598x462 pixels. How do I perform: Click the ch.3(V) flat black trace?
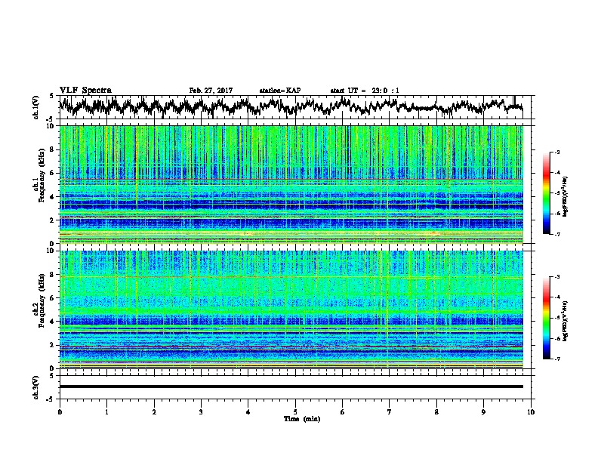click(x=291, y=387)
